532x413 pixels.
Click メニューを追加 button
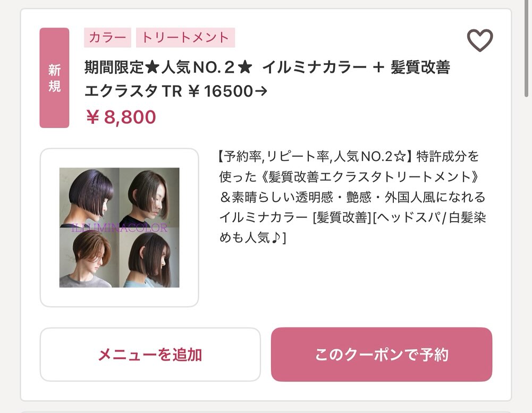pos(150,355)
